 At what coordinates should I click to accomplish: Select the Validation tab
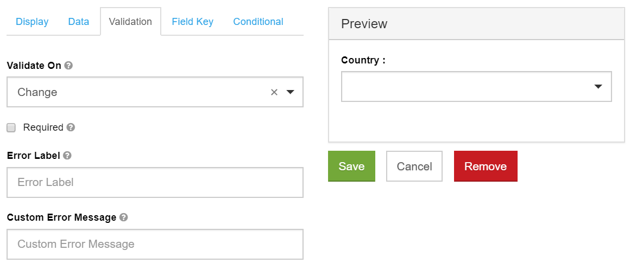click(x=130, y=22)
